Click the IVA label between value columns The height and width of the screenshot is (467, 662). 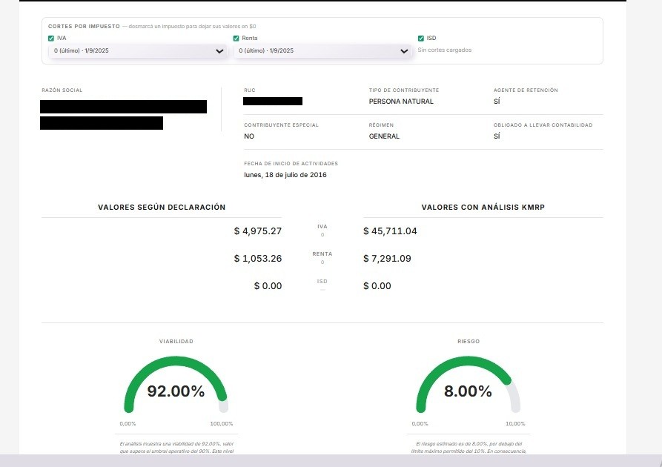pos(322,227)
